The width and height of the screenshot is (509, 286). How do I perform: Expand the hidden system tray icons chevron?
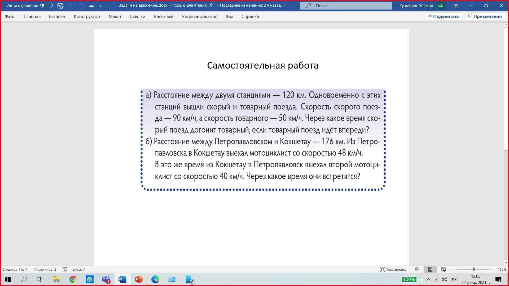click(x=428, y=279)
